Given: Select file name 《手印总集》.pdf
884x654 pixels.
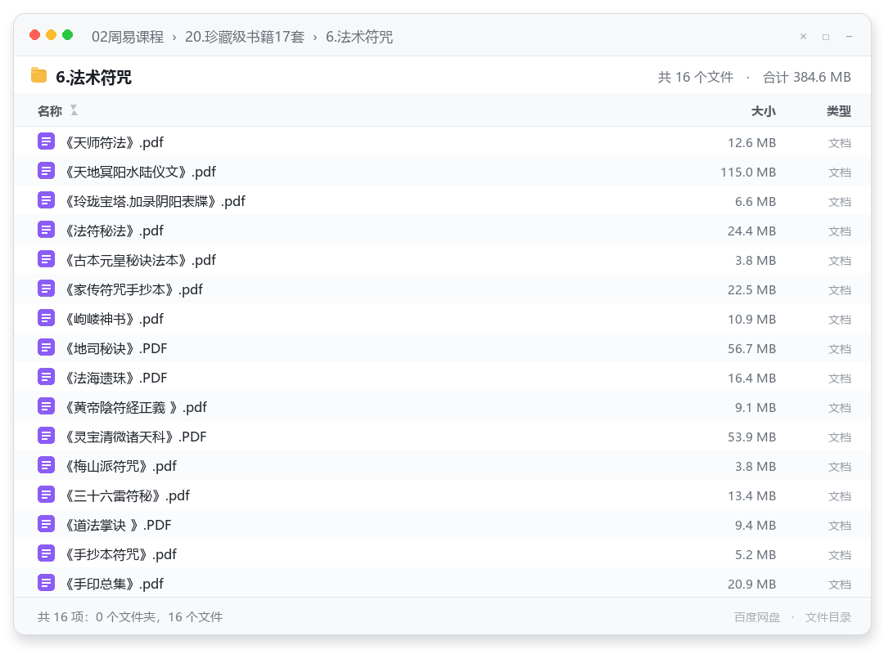Looking at the screenshot, I should [x=115, y=585].
